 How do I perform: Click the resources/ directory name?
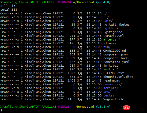[x=113, y=84]
